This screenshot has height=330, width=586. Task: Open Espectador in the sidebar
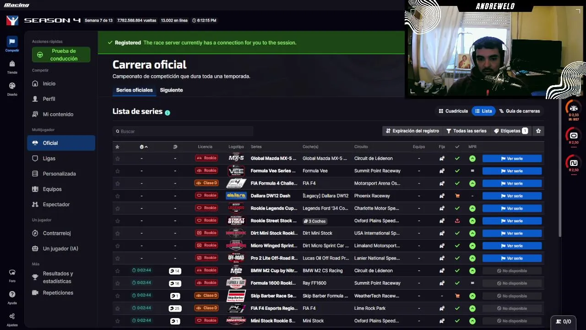[61, 204]
